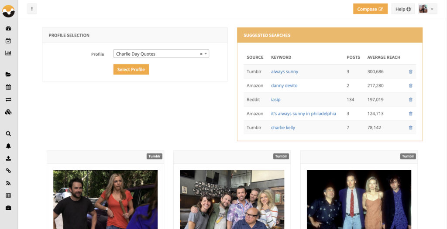
Task: Click the exchange arrows sidebar icon
Action: [x=8, y=100]
